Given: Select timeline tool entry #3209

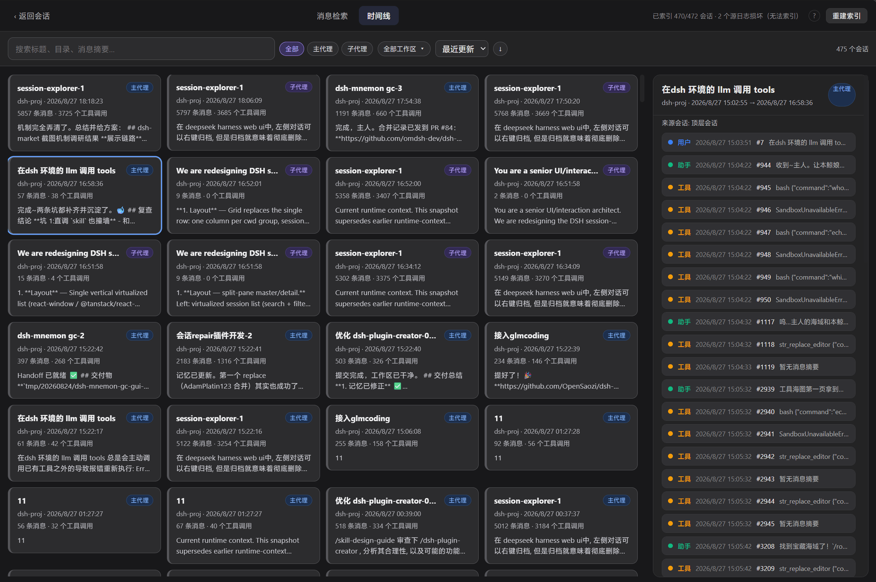Looking at the screenshot, I should pos(758,568).
